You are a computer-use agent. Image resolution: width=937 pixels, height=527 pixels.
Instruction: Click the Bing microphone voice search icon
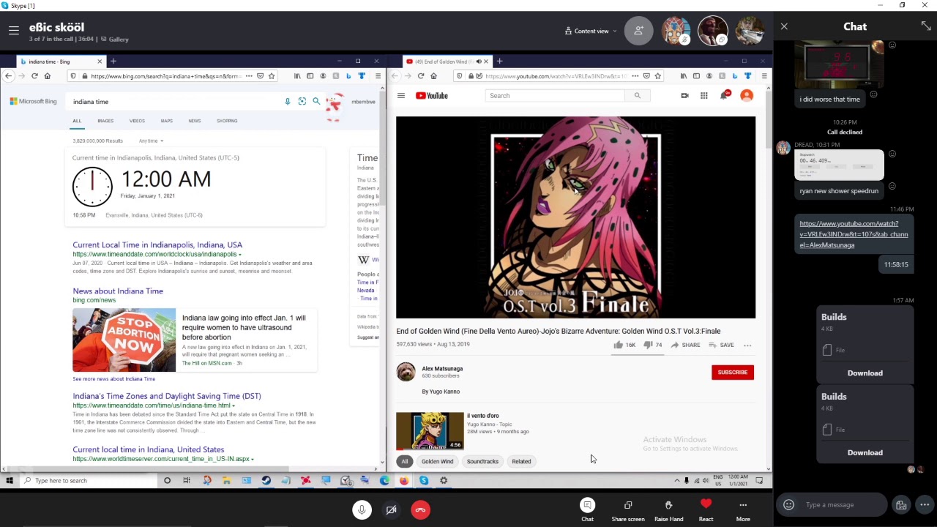click(288, 101)
